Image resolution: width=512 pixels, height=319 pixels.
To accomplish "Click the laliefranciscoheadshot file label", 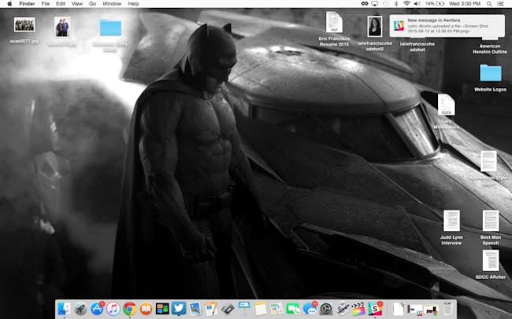I will pyautogui.click(x=417, y=46).
